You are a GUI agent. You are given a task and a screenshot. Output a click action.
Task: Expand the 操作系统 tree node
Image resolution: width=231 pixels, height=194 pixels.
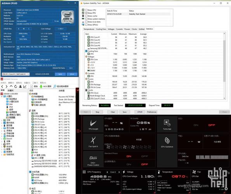point(2,123)
